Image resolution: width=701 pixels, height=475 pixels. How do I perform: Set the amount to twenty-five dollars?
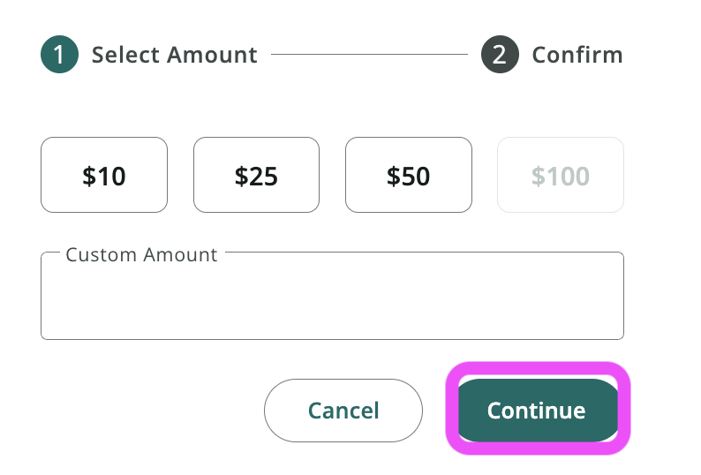point(256,176)
